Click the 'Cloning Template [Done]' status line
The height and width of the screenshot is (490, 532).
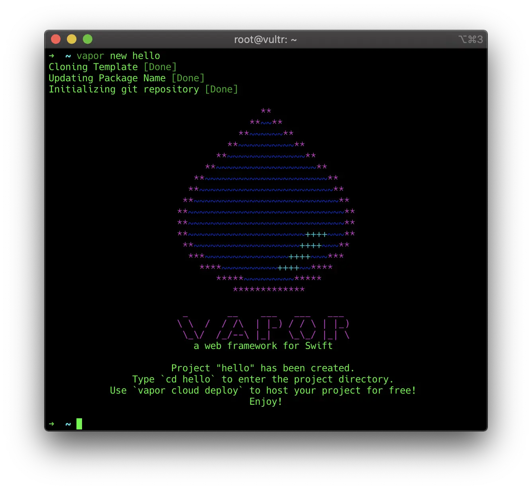pos(113,67)
